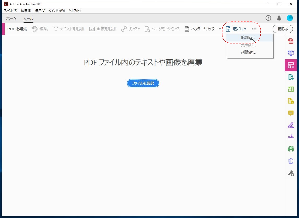Open the 表示(V) menu

pyautogui.click(x=40, y=11)
